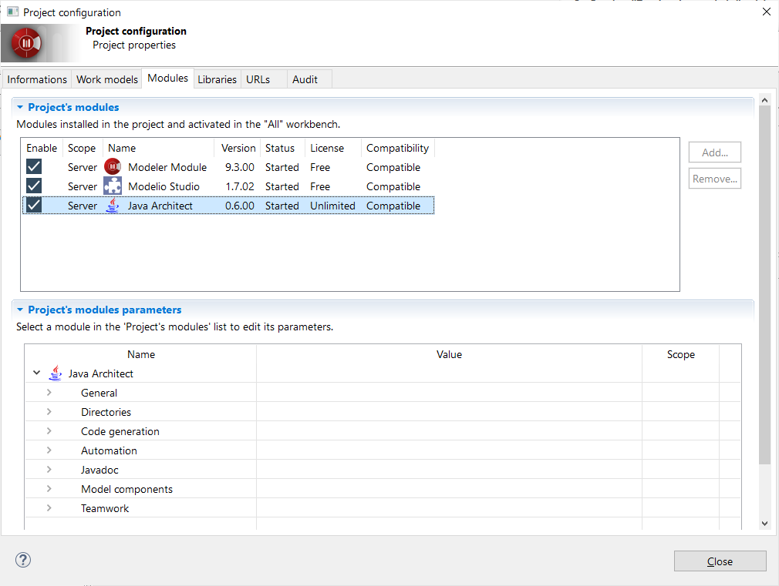Click the Code generation tree item label
The width and height of the screenshot is (779, 586).
(x=120, y=431)
